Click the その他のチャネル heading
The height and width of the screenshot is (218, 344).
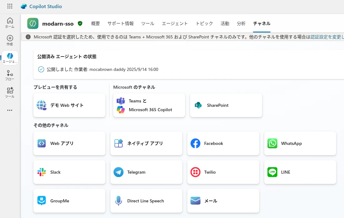coord(51,125)
